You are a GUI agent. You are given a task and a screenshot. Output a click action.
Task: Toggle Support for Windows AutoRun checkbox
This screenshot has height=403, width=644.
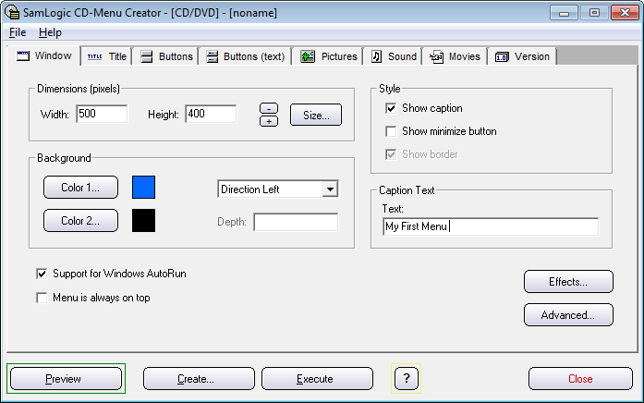[42, 274]
